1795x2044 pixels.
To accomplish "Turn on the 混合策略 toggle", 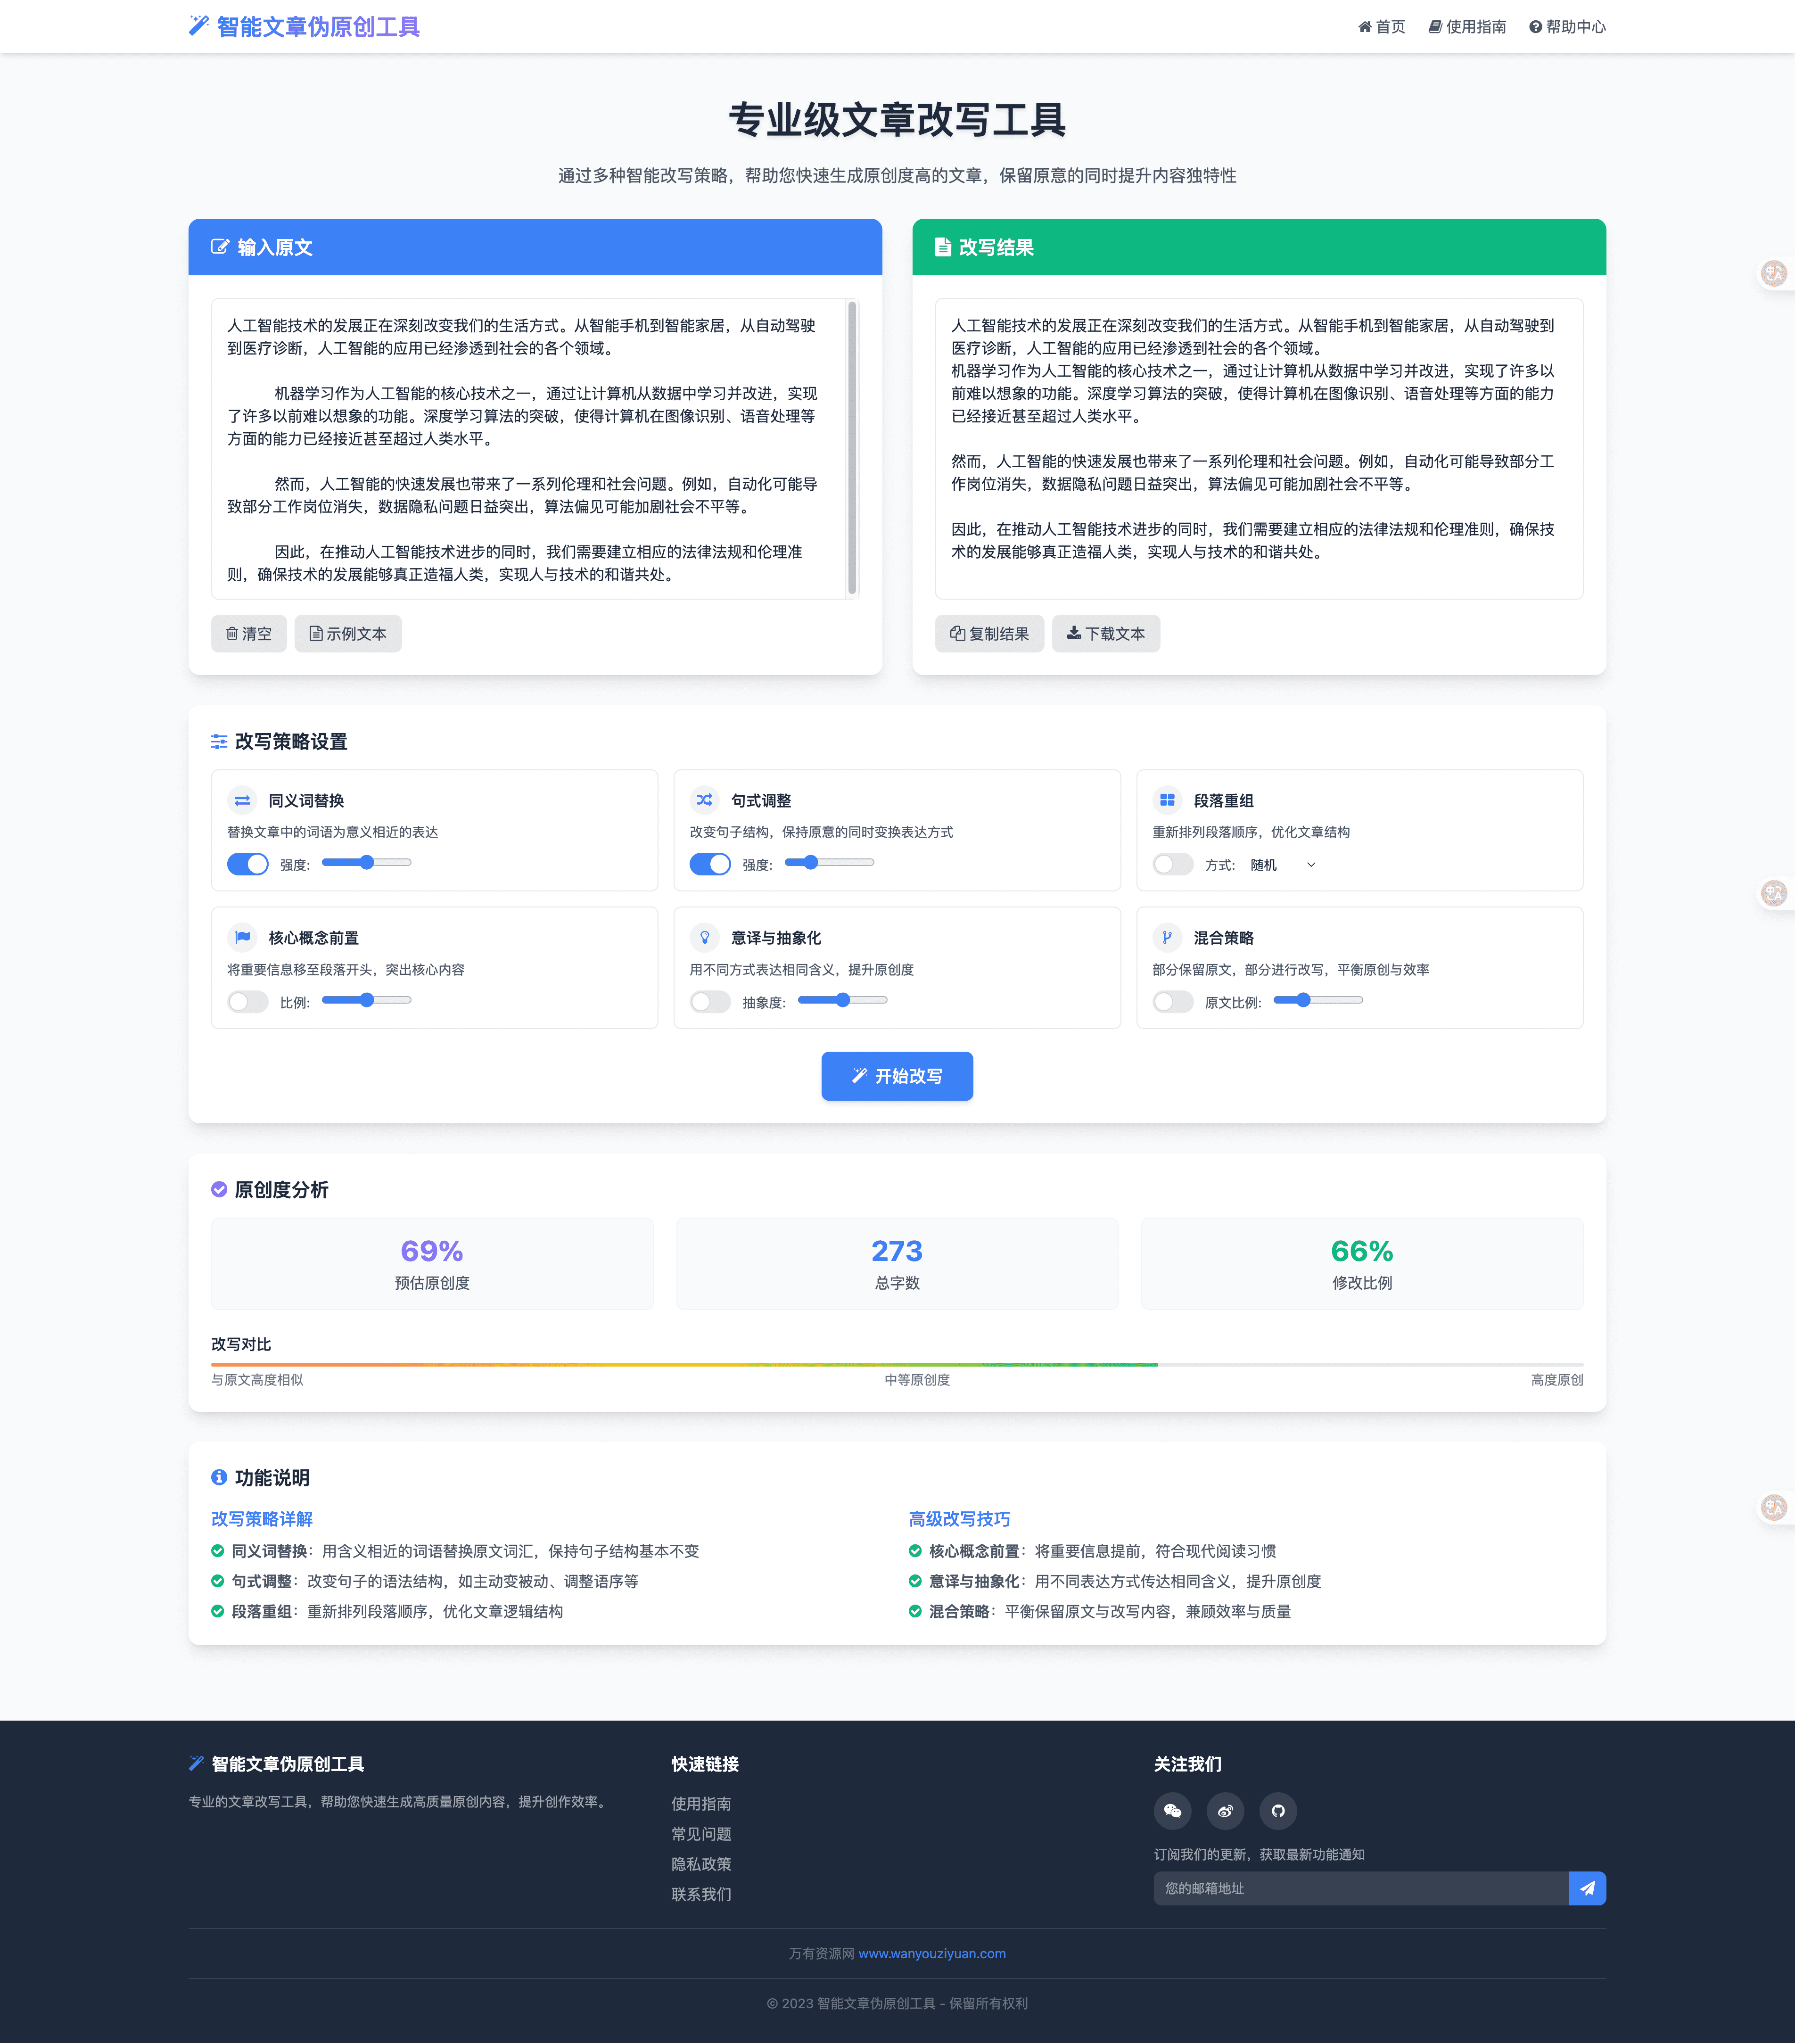I will click(1173, 1001).
